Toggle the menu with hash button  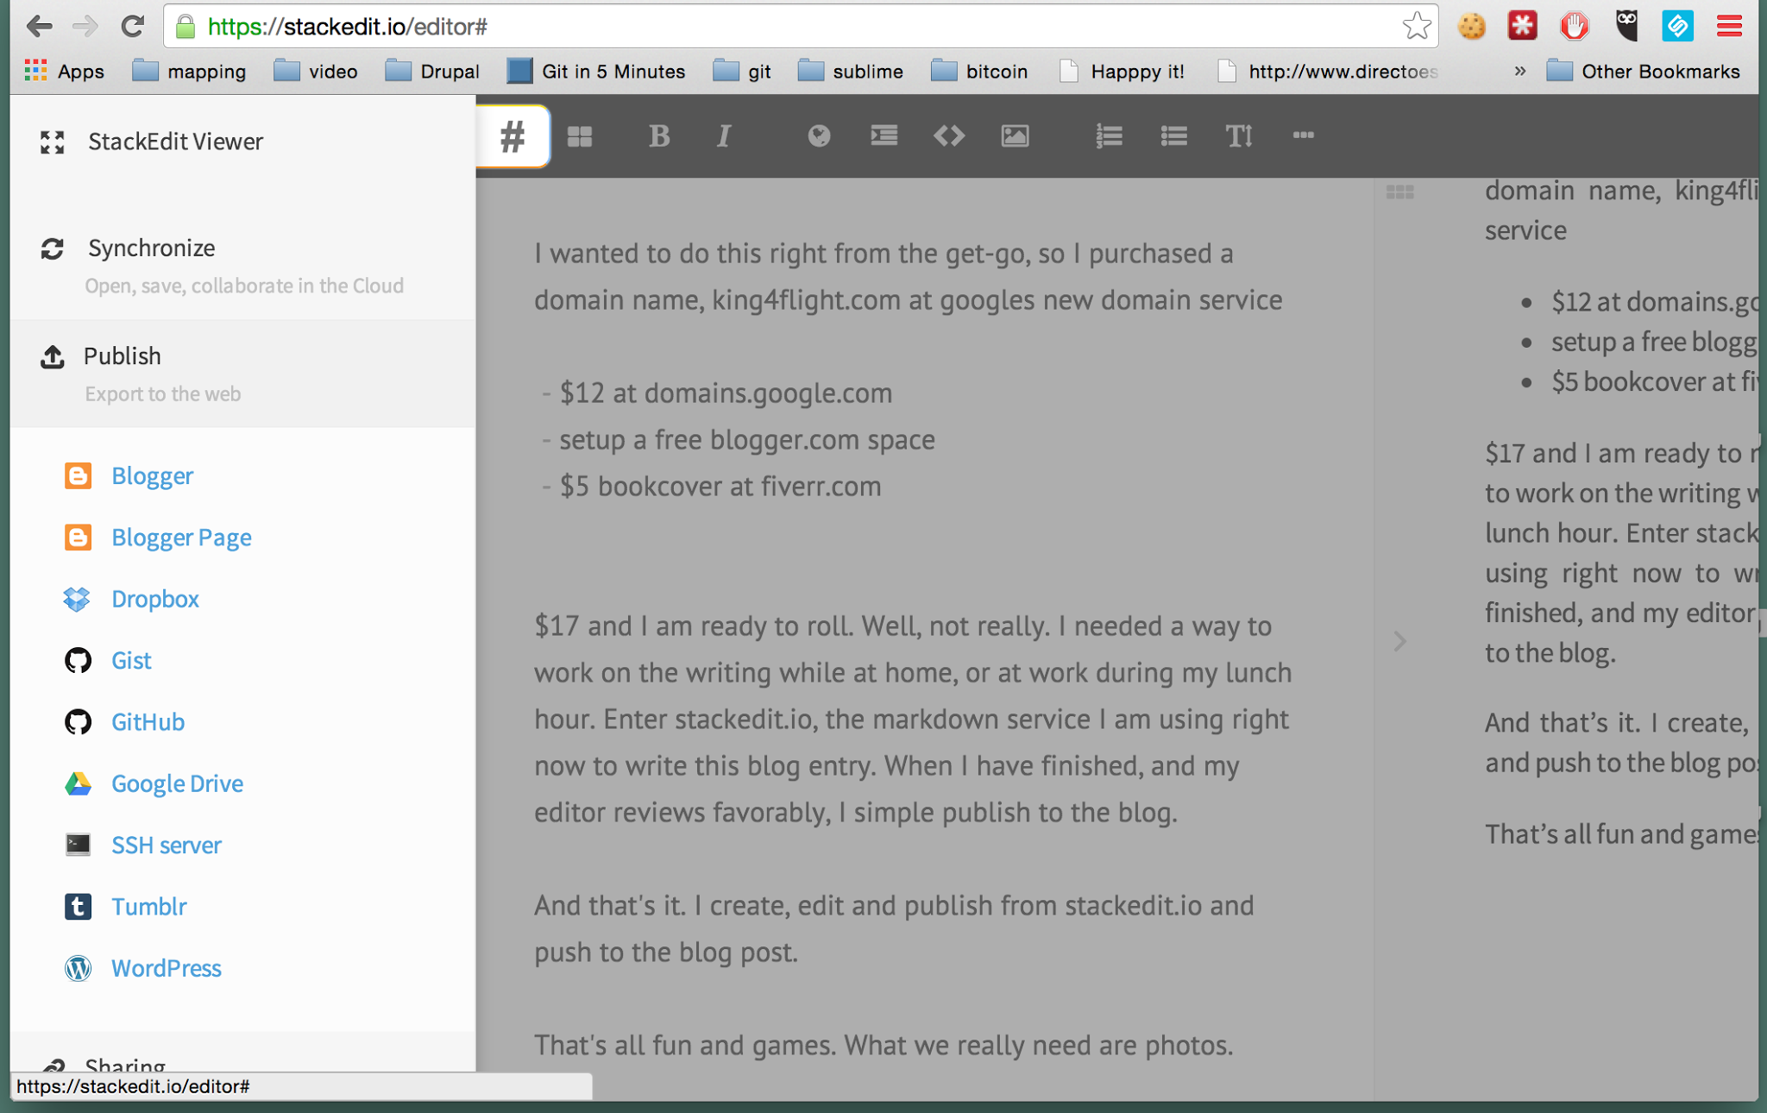point(512,135)
